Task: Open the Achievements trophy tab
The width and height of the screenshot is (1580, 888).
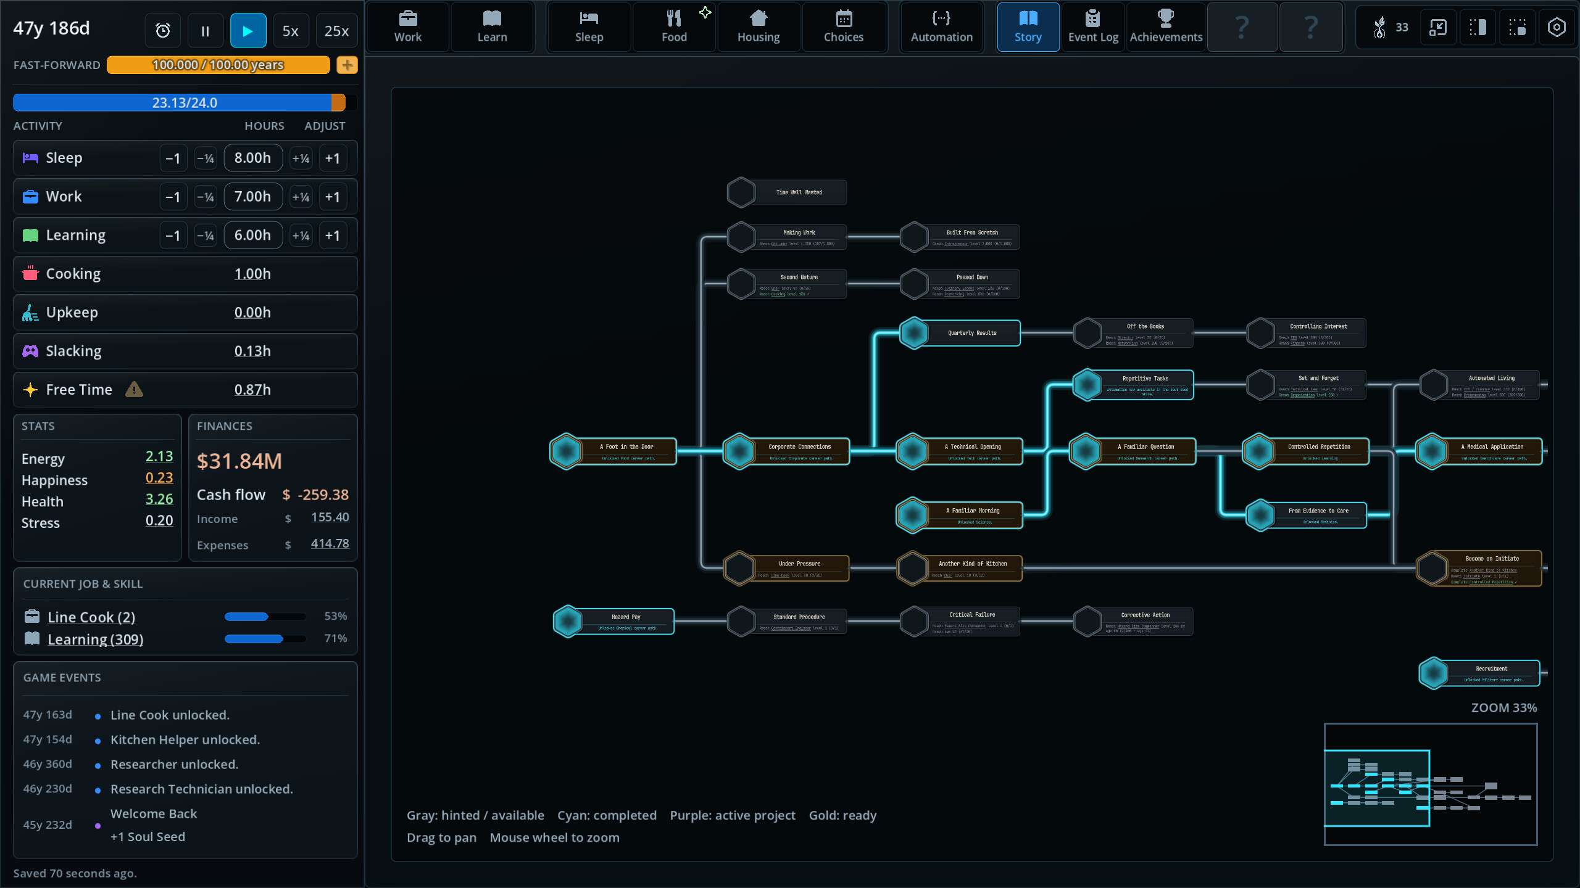Action: tap(1166, 27)
